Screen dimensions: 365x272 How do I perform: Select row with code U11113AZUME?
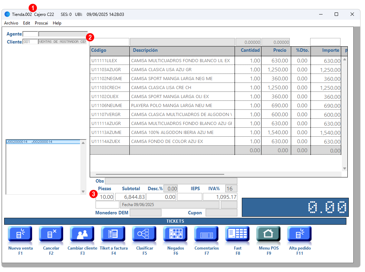216,133
